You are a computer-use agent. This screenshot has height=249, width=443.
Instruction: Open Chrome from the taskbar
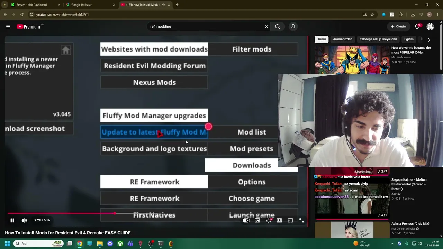(x=80, y=243)
